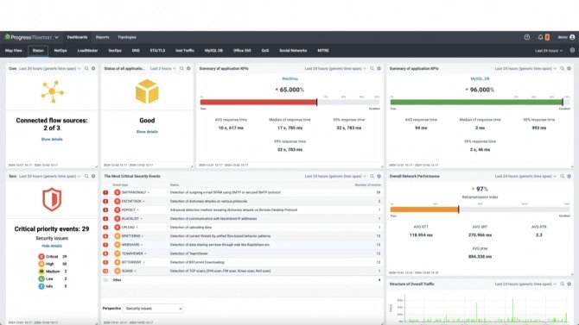Click Hide details under Security issues
This screenshot has height=325, width=579.
[52, 246]
